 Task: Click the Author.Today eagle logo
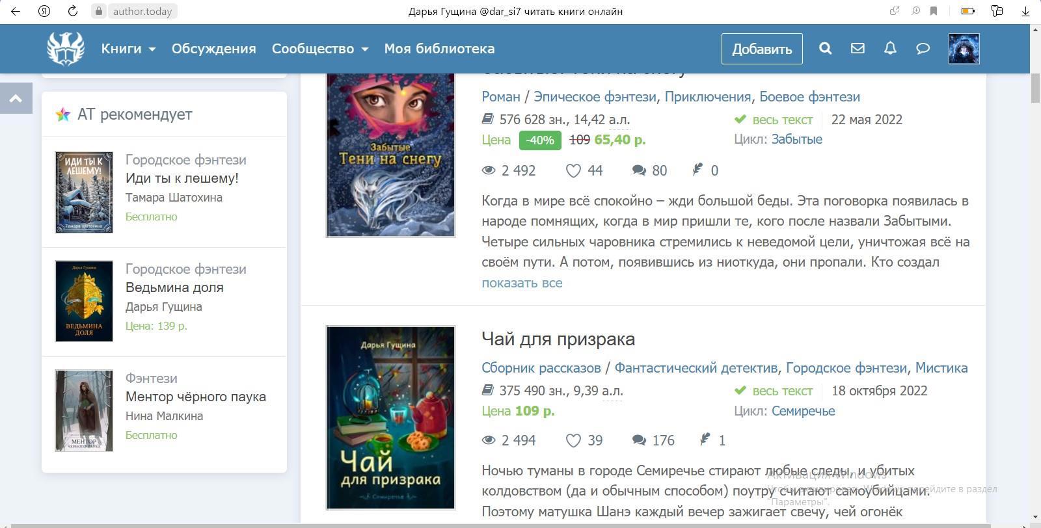(x=66, y=48)
